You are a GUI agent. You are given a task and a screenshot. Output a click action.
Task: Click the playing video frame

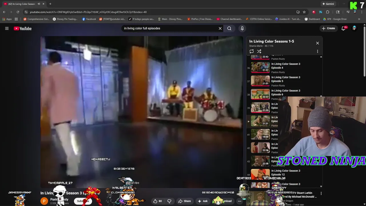click(x=142, y=112)
